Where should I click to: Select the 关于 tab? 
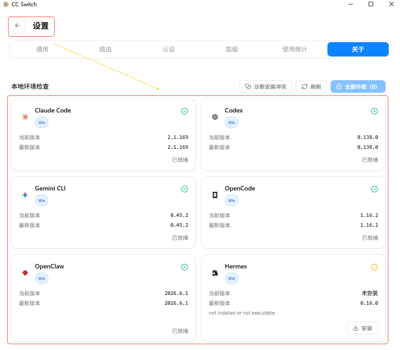coord(358,49)
